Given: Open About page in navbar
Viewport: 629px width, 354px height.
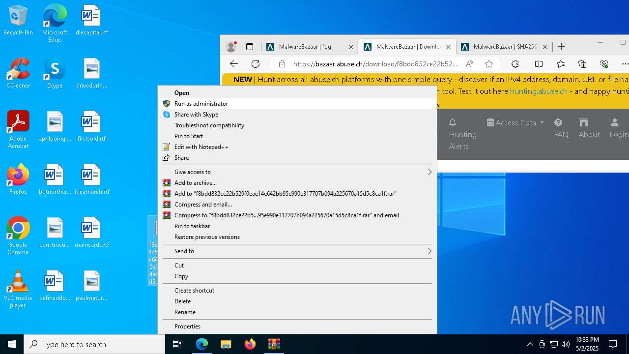Looking at the screenshot, I should [589, 128].
